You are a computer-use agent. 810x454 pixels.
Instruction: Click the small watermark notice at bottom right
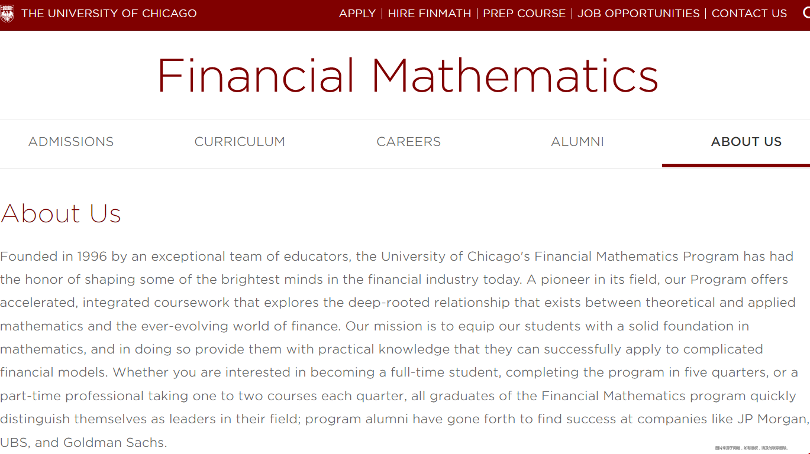point(751,448)
